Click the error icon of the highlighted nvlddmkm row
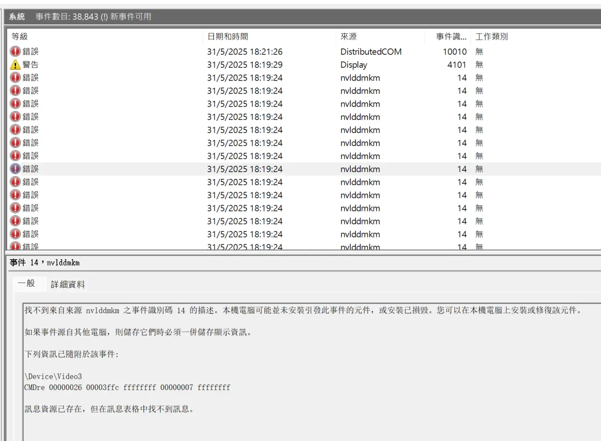This screenshot has height=441, width=601. pyautogui.click(x=15, y=169)
